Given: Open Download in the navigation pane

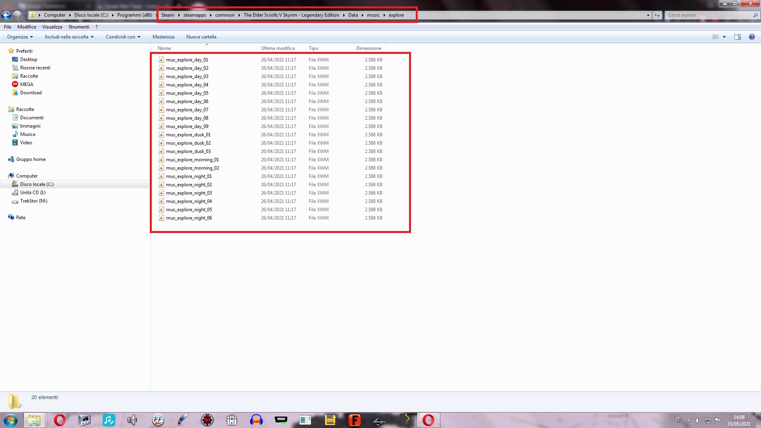Looking at the screenshot, I should pos(31,93).
